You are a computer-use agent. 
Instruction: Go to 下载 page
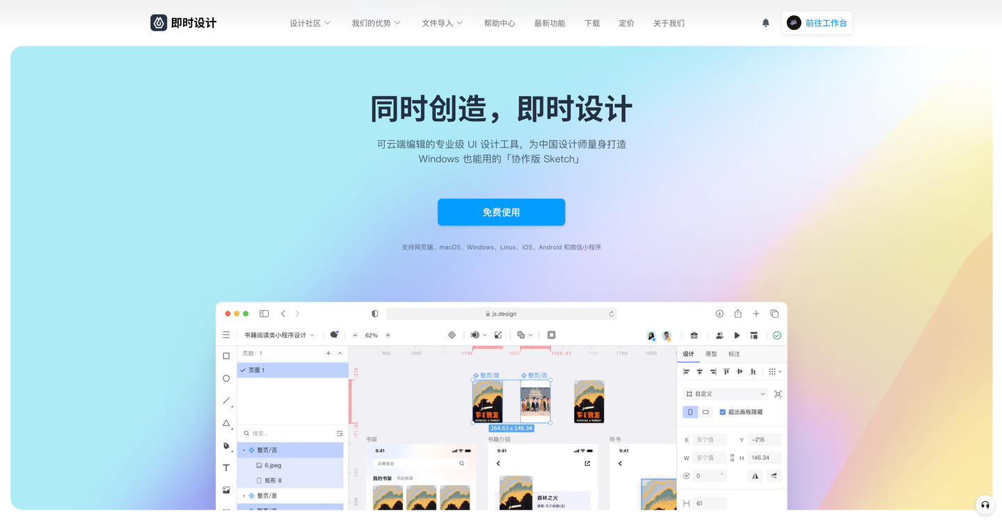pos(592,23)
